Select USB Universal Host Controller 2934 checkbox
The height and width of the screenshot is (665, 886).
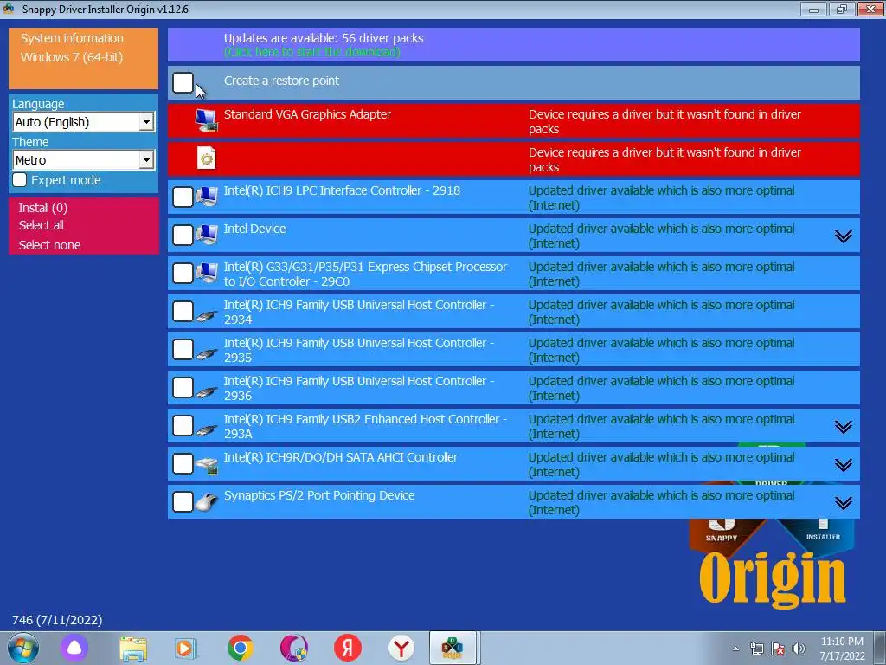(183, 311)
